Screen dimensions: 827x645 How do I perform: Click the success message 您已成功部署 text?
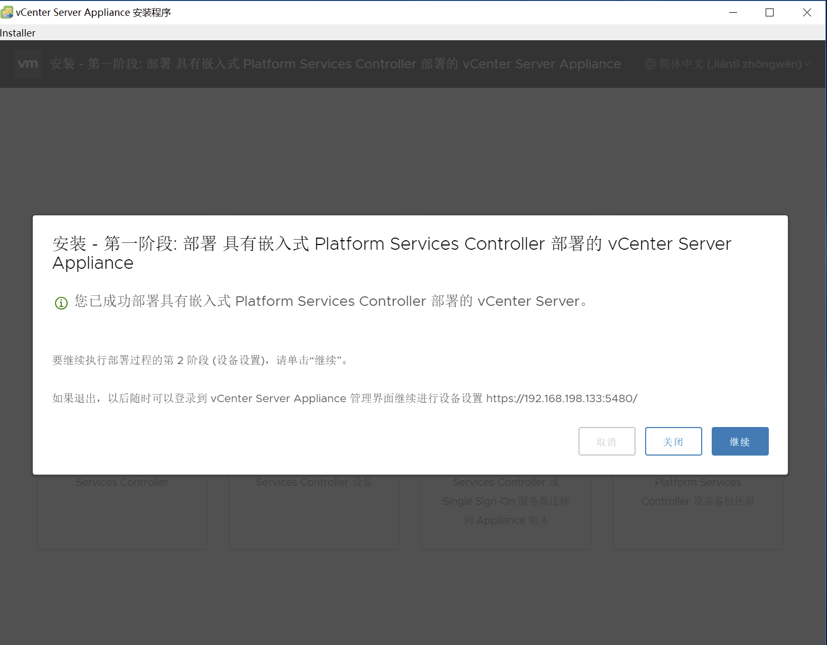[331, 301]
